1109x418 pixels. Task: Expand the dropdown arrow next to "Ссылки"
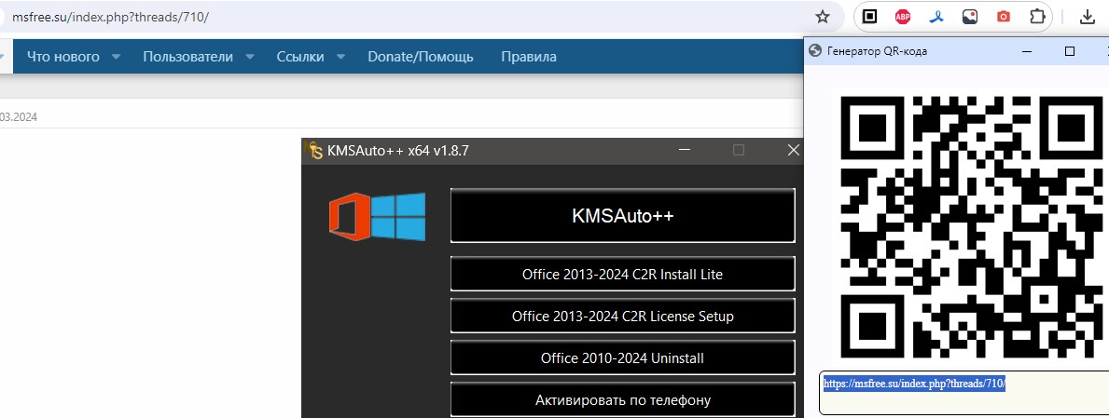(x=340, y=57)
